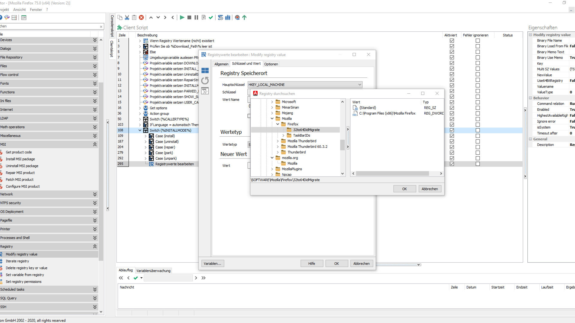
Task: Jump to first log entry with double left arrows
Action: (x=121, y=278)
